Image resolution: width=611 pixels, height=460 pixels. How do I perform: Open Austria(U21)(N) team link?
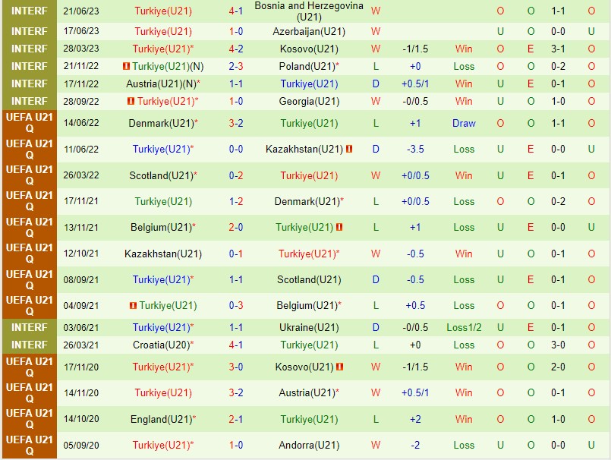[163, 83]
